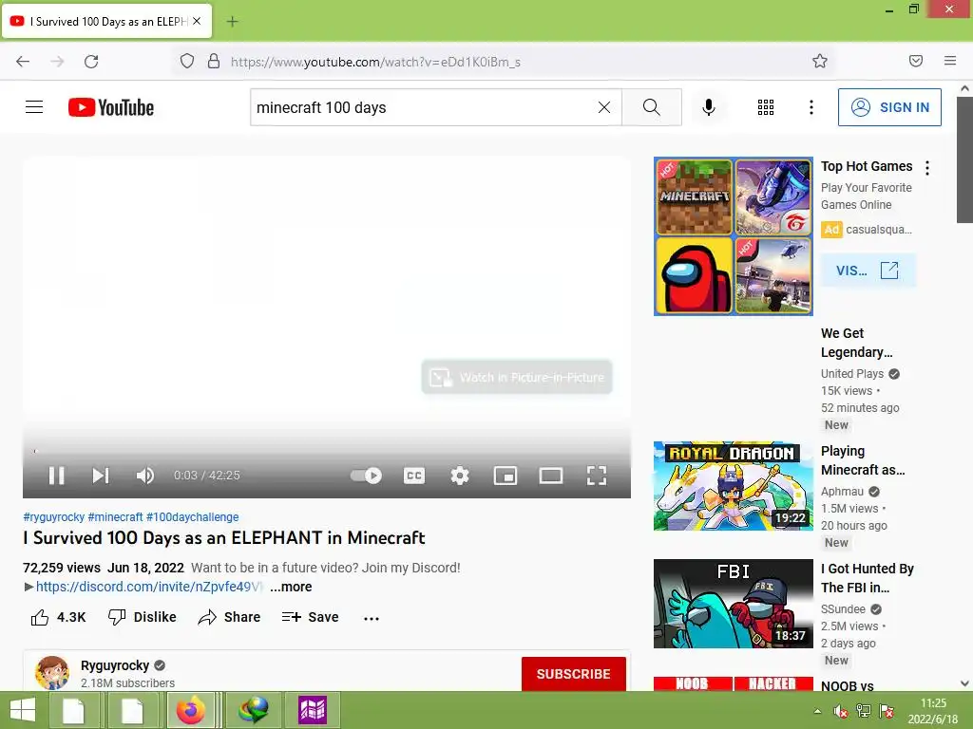Screen dimensions: 973x729
Task: Open YouTube apps grid
Action: [x=766, y=107]
